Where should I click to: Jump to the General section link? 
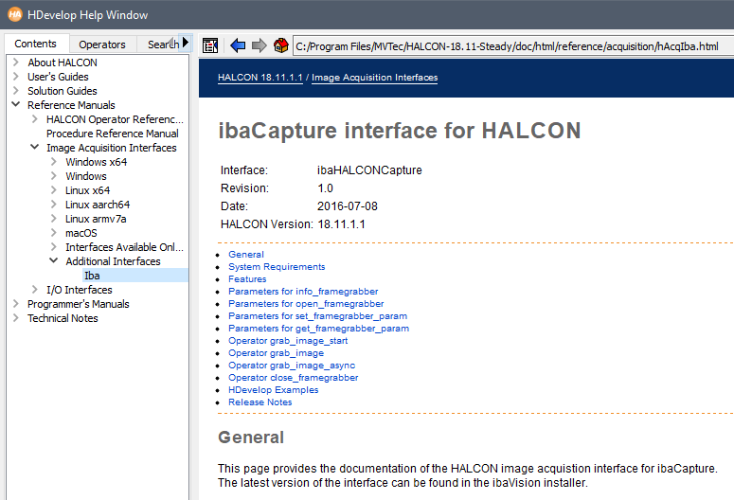pyautogui.click(x=245, y=254)
